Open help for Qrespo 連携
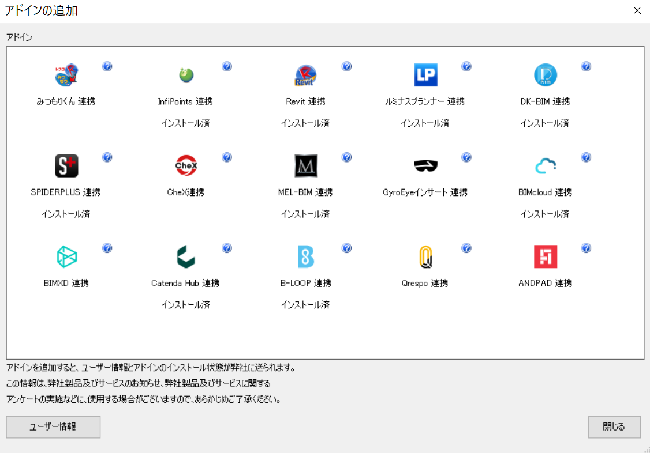Viewport: 650px width, 453px height. [x=466, y=248]
